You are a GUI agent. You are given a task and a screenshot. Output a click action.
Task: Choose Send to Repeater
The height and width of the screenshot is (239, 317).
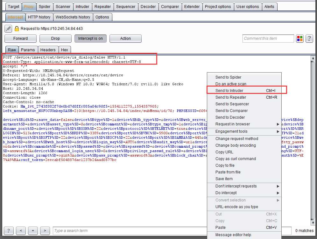(x=244, y=97)
